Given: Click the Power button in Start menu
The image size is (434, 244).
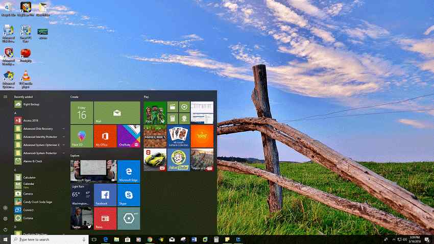Looking at the screenshot, I should click(5, 229).
